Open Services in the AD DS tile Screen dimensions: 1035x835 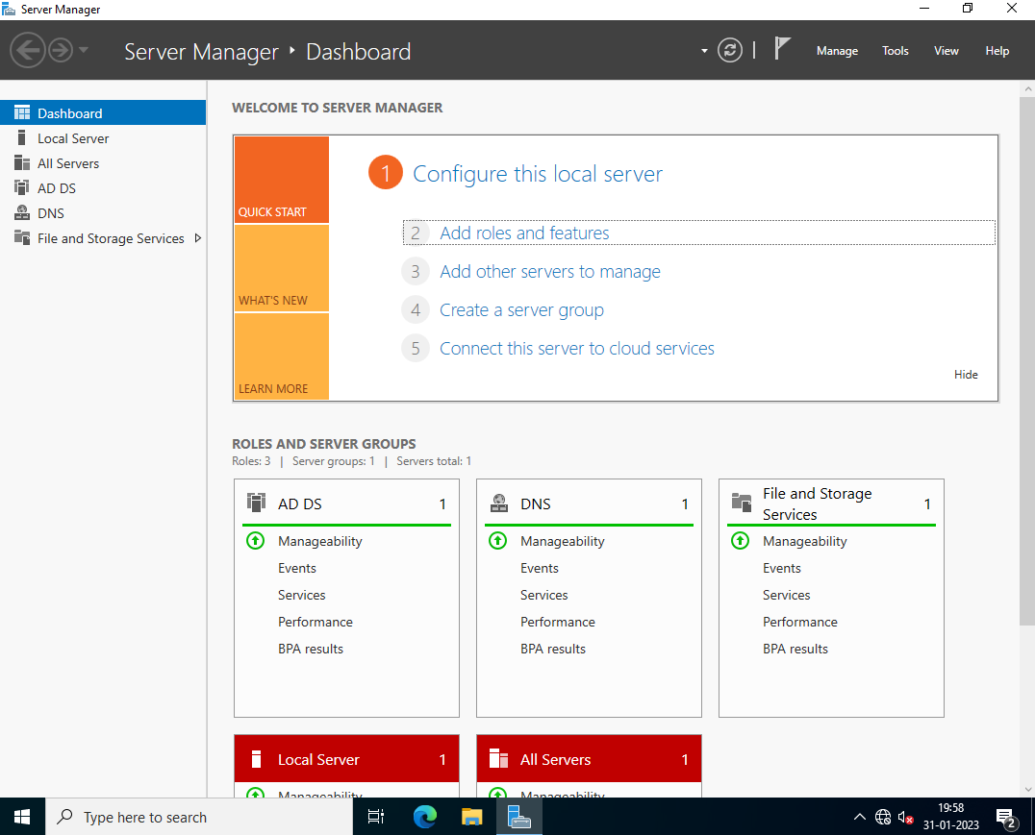click(302, 595)
